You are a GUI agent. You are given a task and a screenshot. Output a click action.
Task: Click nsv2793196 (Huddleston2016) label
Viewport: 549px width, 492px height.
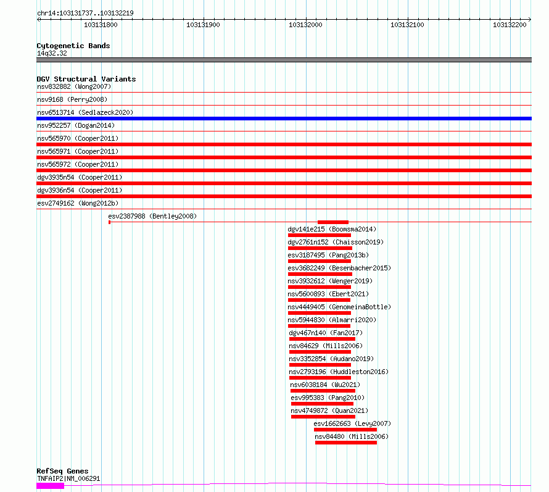(339, 372)
